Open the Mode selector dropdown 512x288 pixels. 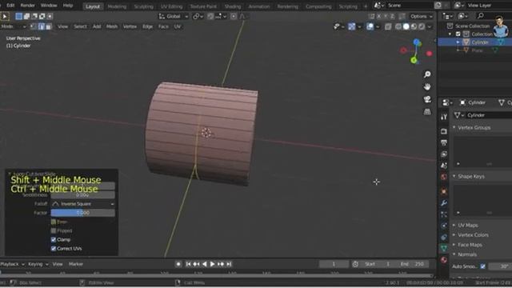(13, 26)
